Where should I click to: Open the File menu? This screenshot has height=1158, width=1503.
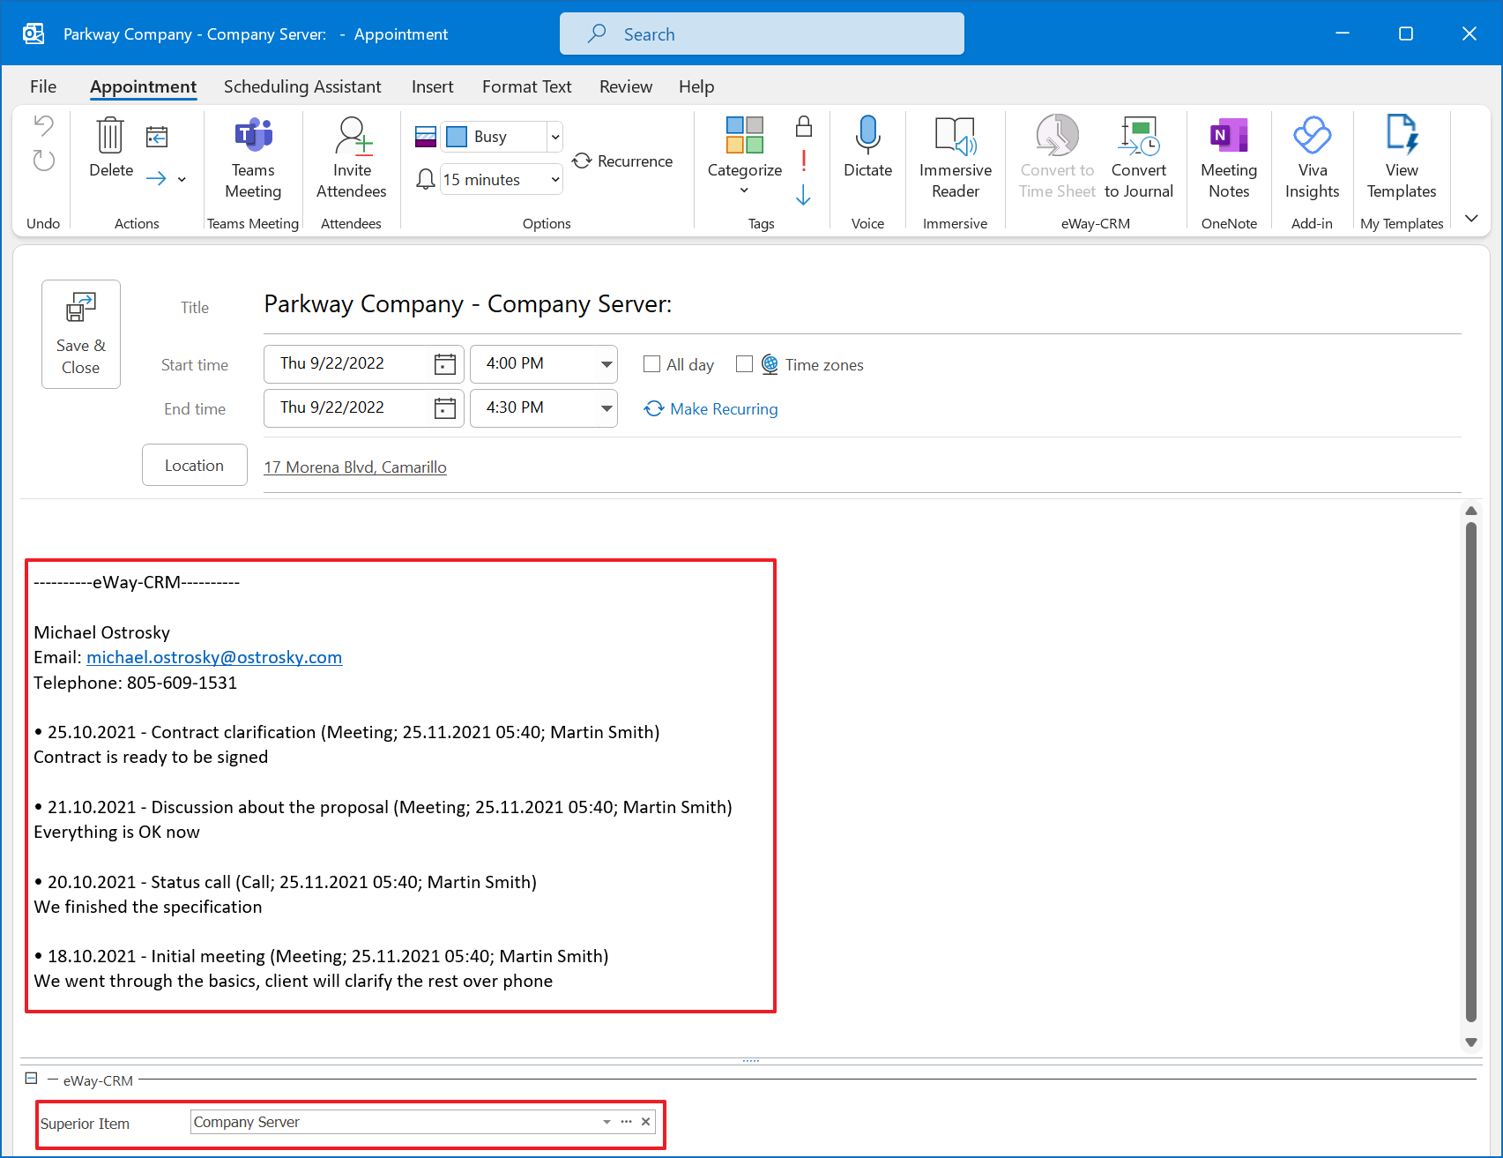43,86
